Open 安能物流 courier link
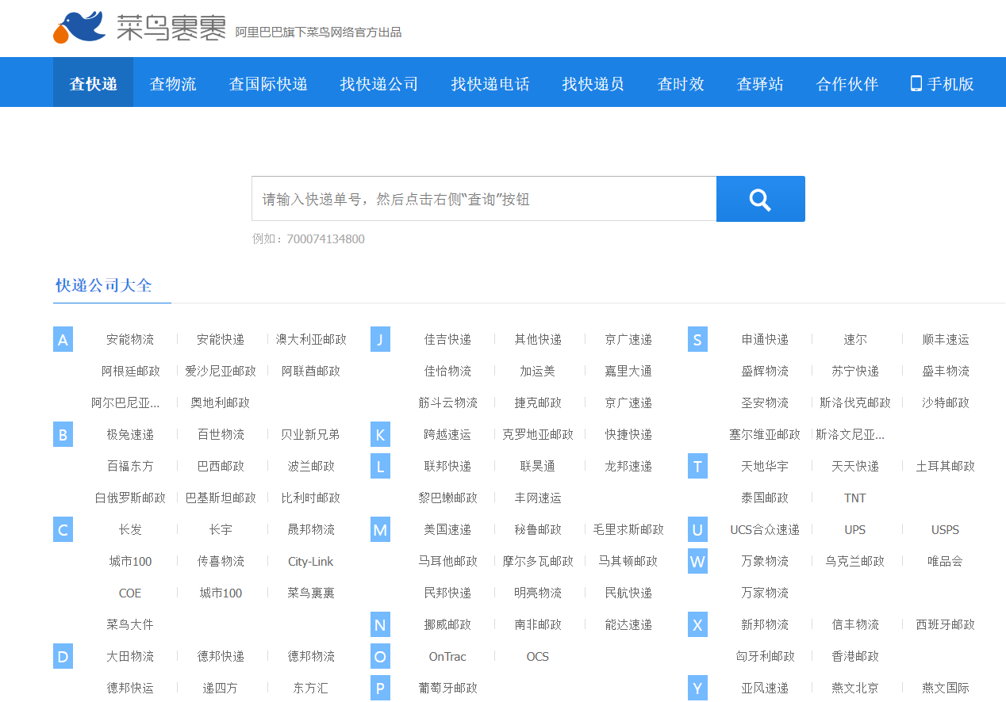This screenshot has height=702, width=1006. click(130, 339)
